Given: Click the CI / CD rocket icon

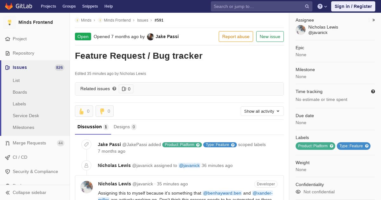Looking at the screenshot, I should [8, 157].
